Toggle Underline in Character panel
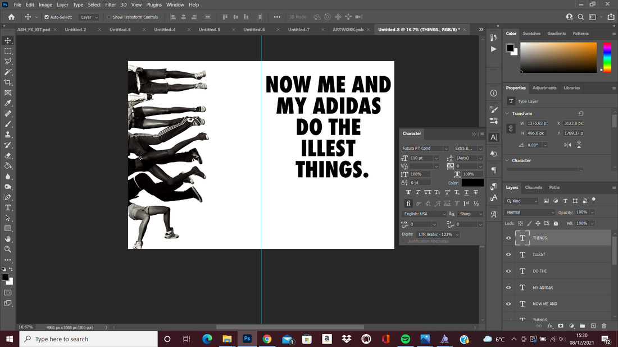The width and height of the screenshot is (618, 347). coord(466,192)
